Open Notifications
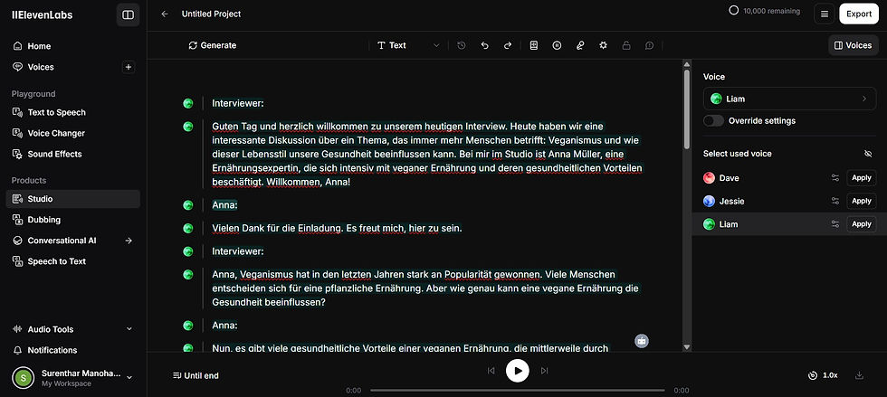887x397 pixels. pos(72,350)
